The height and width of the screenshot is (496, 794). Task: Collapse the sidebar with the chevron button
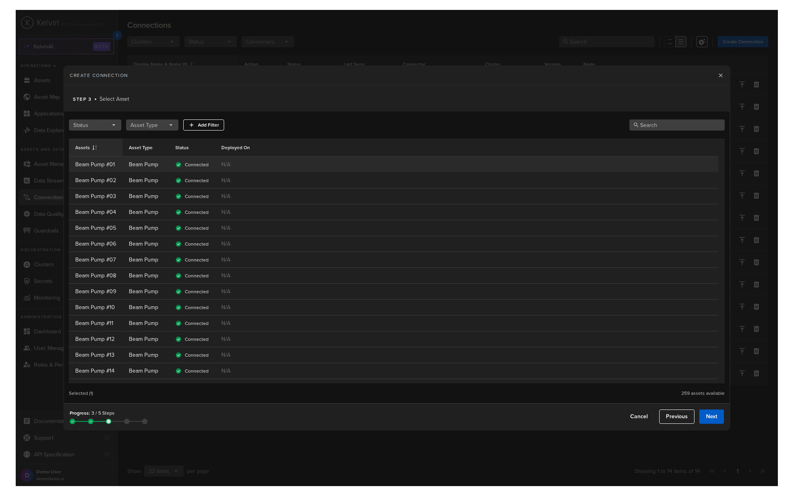pyautogui.click(x=117, y=36)
